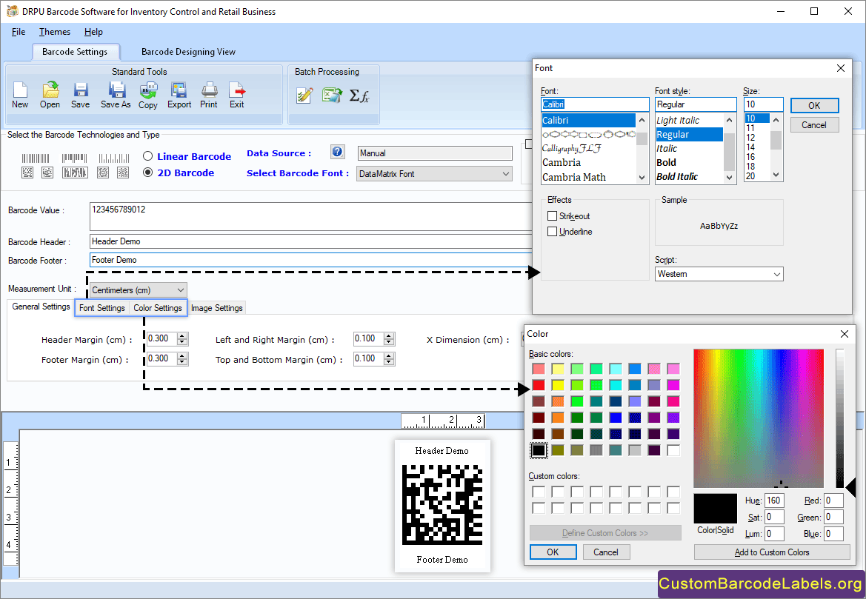This screenshot has height=599, width=866.
Task: Click the Excel sheet Batch Processing icon
Action: [x=332, y=96]
